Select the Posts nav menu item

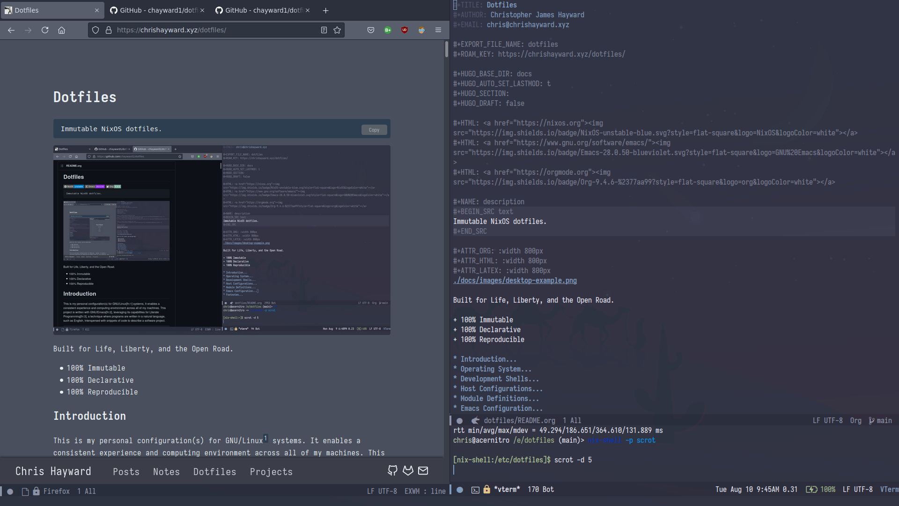click(x=126, y=471)
